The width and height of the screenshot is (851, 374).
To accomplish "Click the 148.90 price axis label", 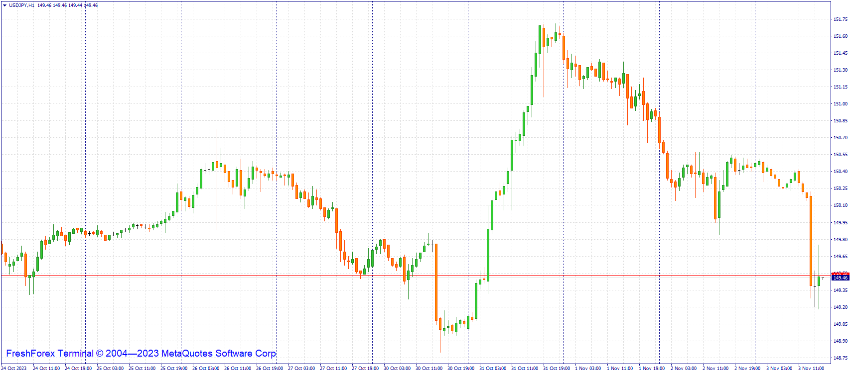I will (x=841, y=341).
